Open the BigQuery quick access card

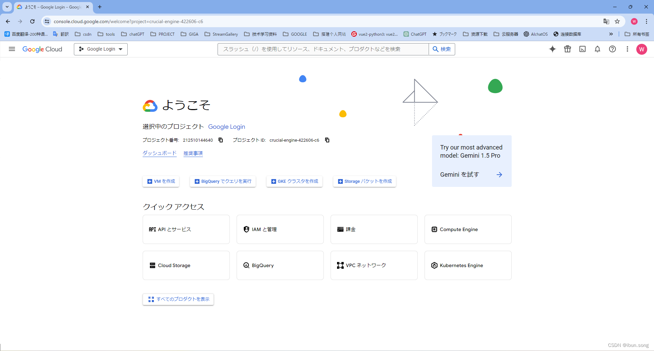tap(280, 265)
